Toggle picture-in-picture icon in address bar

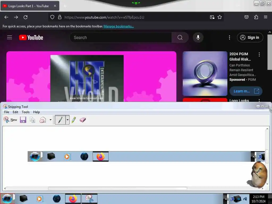[212, 17]
